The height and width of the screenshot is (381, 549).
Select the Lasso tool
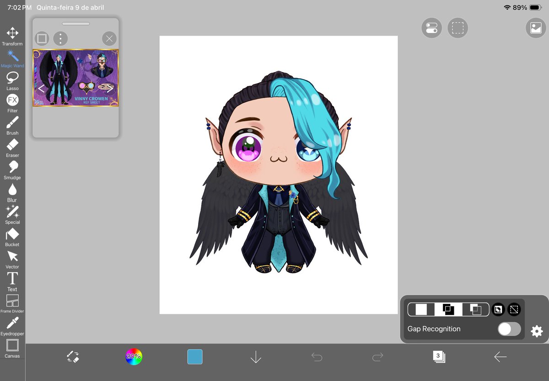point(12,81)
